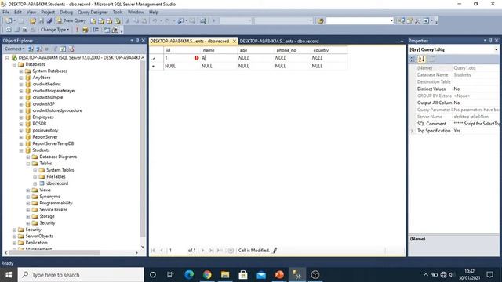Image resolution: width=502 pixels, height=282 pixels.
Task: Show the SQL pane icon
Action: click(x=24, y=30)
